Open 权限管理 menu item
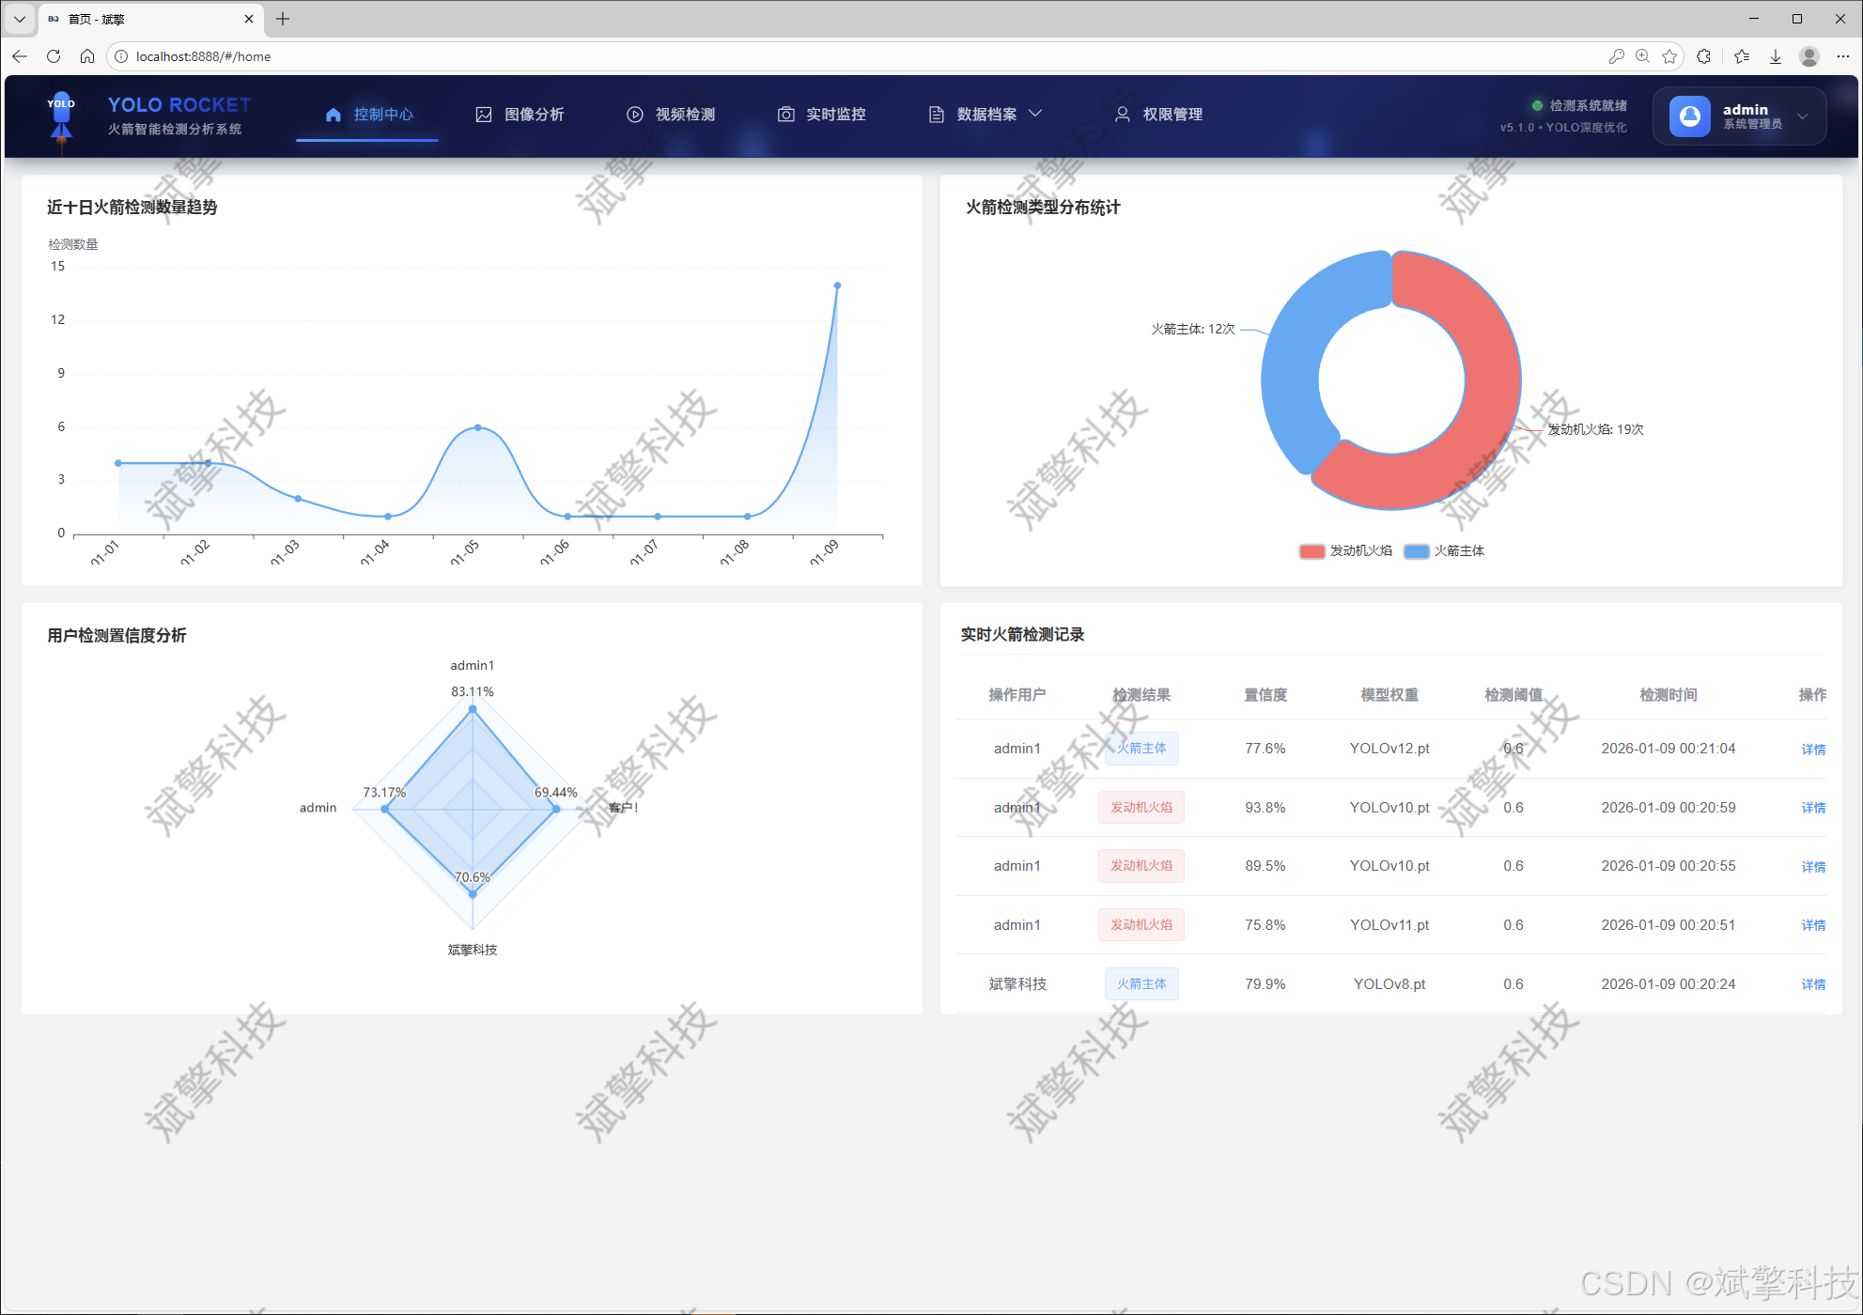Viewport: 1863px width, 1315px height. (x=1172, y=115)
